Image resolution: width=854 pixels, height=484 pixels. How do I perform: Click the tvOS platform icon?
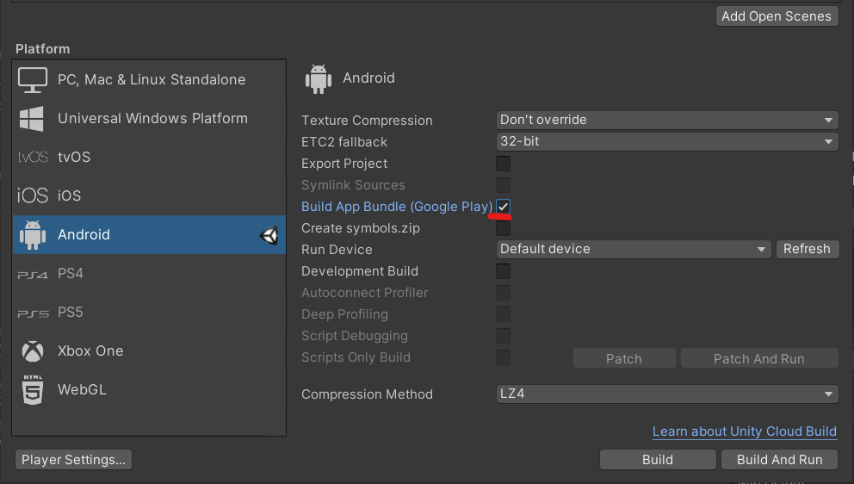pos(33,157)
